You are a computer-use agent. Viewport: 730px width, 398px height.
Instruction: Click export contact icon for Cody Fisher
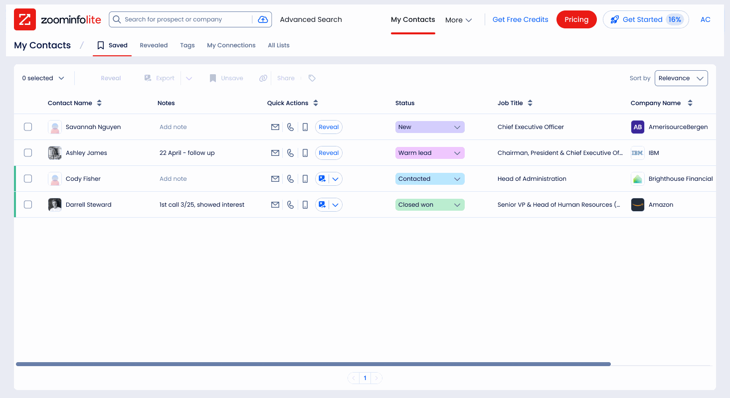click(322, 179)
